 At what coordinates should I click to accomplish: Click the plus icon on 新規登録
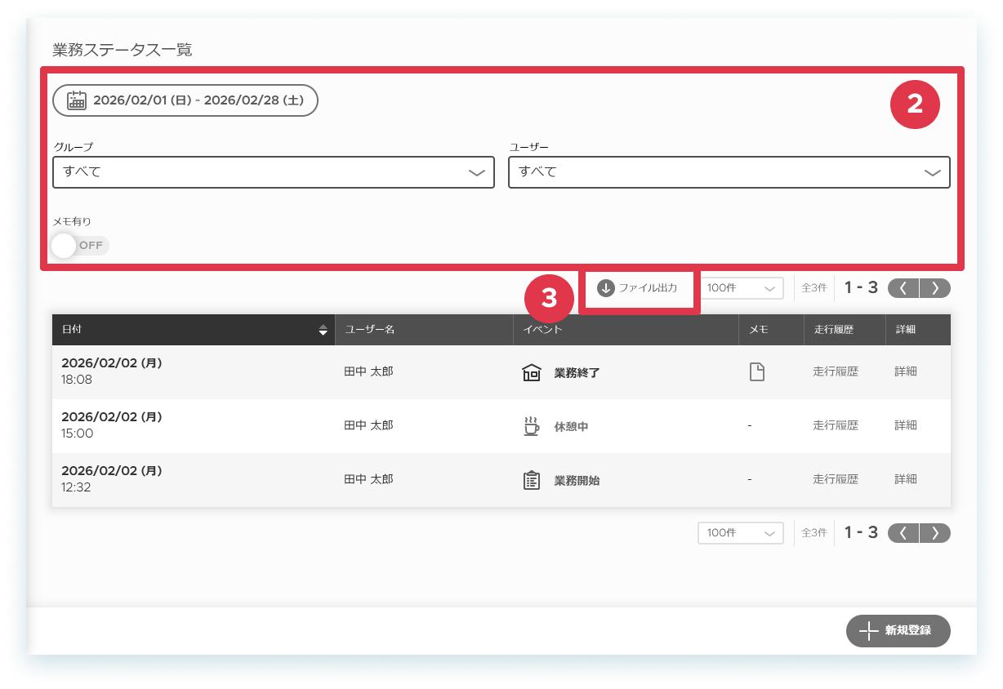point(867,630)
